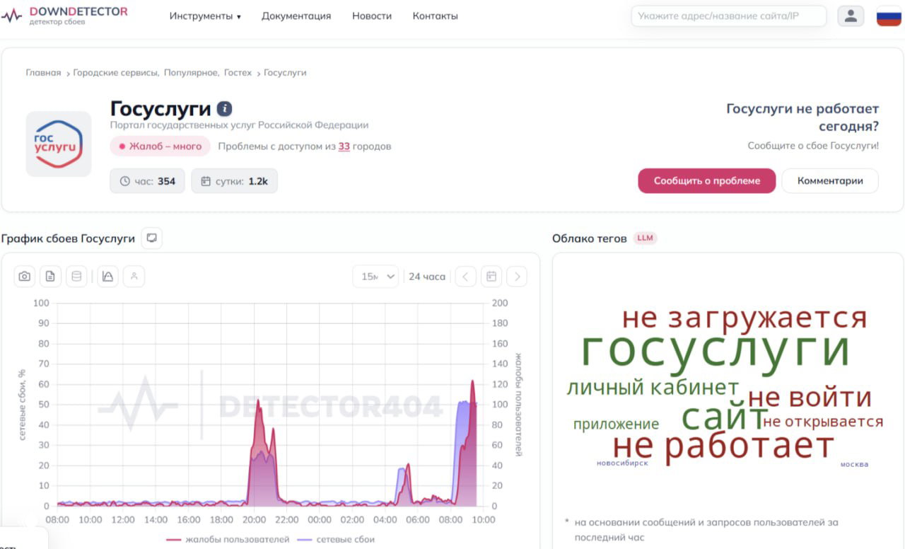
Task: Toggle the LLM badge next to «Облако тегов»
Action: [x=644, y=238]
